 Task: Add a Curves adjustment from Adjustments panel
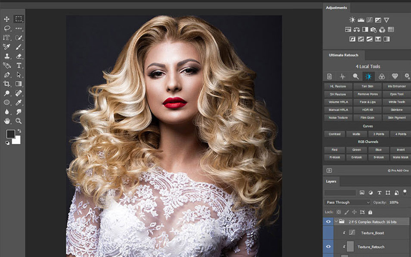click(369, 20)
